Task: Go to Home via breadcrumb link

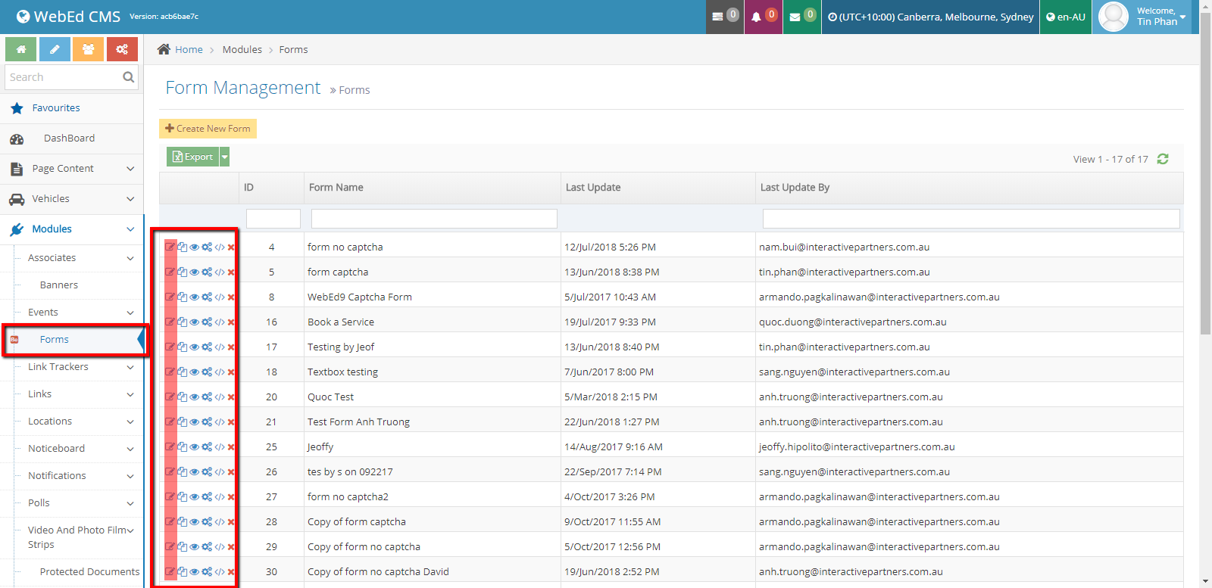Action: (189, 50)
